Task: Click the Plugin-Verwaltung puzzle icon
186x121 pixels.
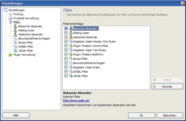Action: tap(10, 55)
